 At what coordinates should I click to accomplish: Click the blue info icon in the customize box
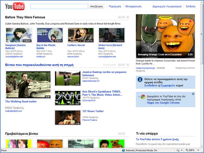tap(140, 79)
